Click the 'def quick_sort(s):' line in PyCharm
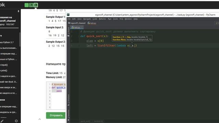Screen dimensions: 219x123 (94, 36)
